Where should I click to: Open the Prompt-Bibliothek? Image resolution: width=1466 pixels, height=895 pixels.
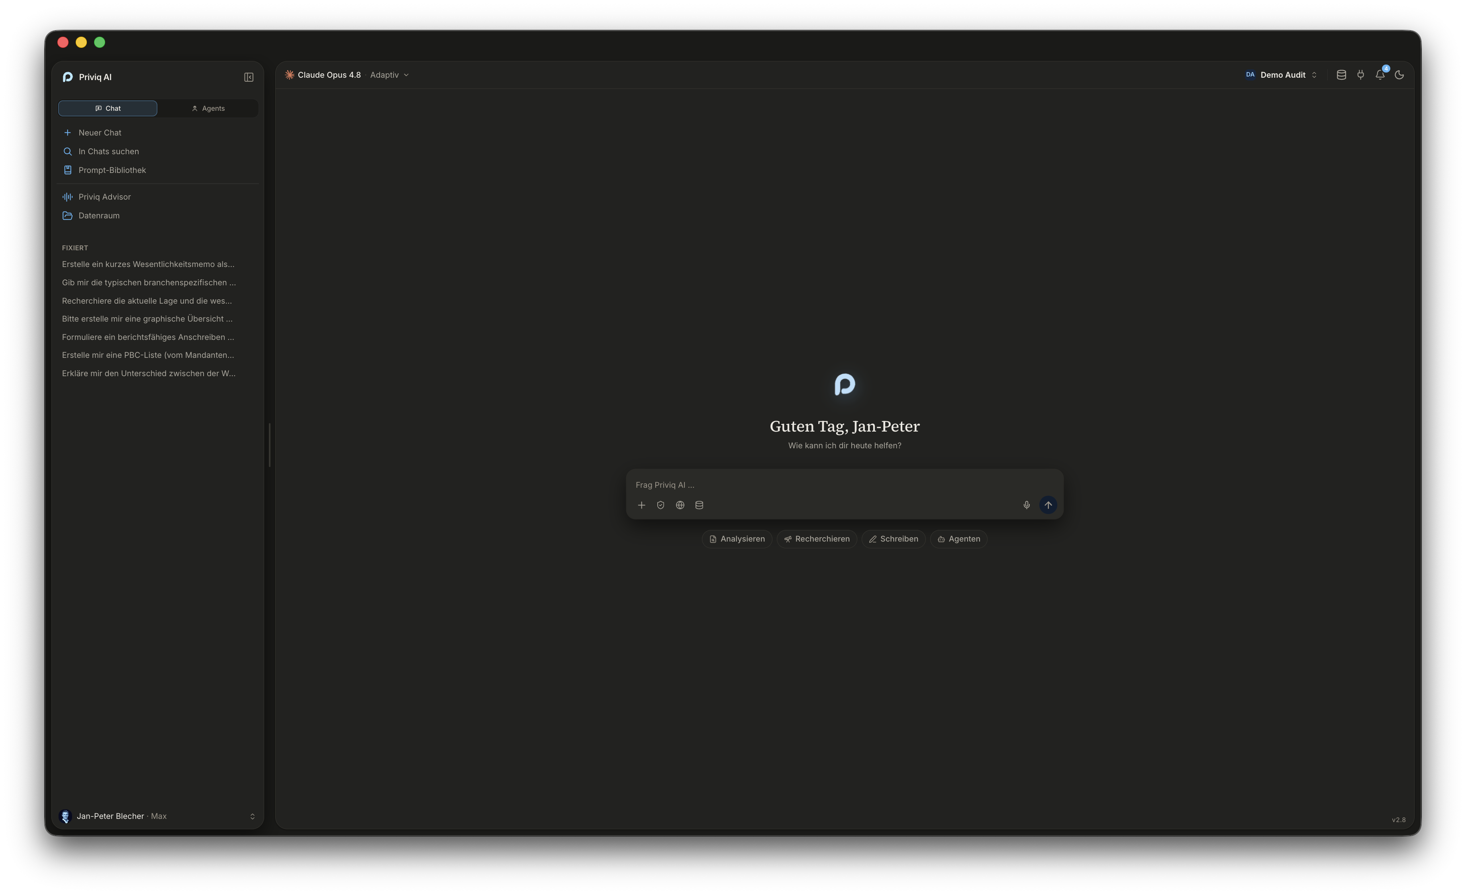tap(158, 170)
